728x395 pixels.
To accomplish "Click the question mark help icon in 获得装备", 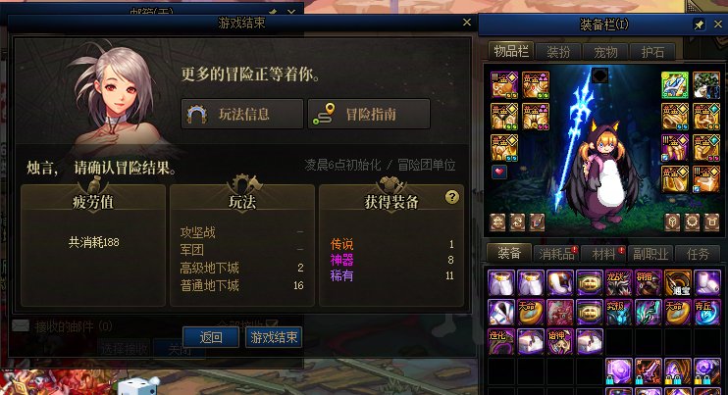I will (x=451, y=197).
